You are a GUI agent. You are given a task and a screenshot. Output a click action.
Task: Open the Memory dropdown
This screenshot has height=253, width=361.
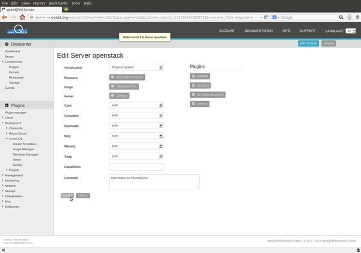click(137, 146)
